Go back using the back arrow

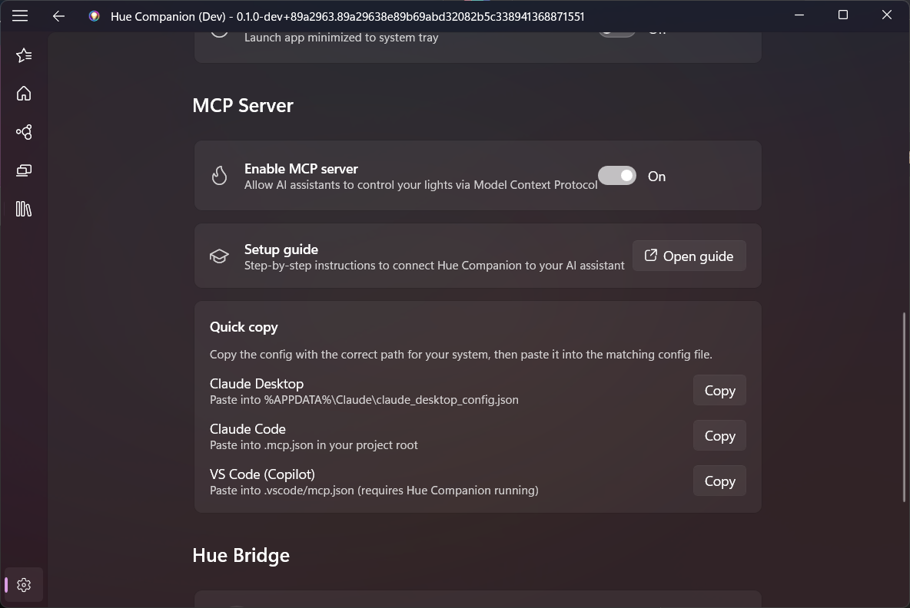(58, 15)
